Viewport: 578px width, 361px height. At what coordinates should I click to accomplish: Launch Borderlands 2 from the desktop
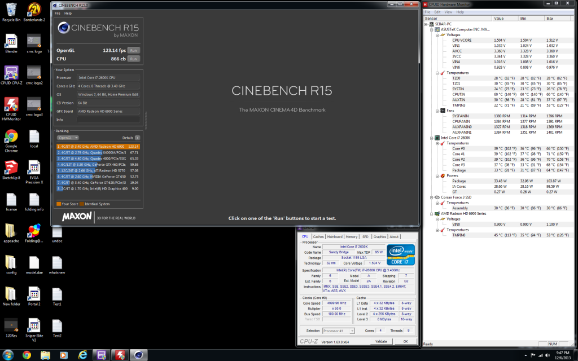pos(34,12)
